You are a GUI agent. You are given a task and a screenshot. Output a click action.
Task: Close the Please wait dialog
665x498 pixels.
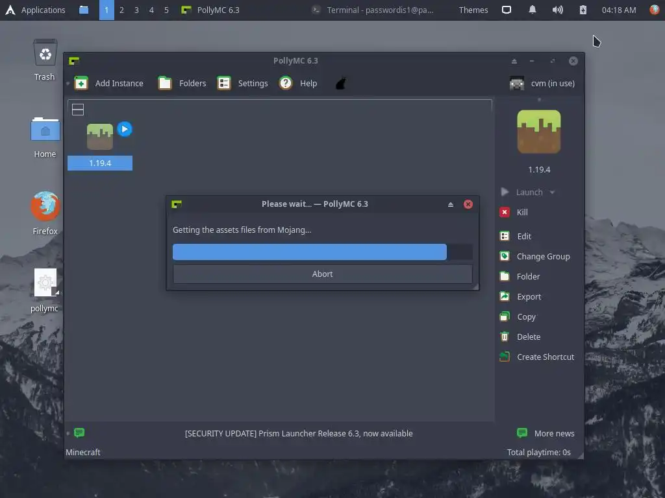point(468,204)
